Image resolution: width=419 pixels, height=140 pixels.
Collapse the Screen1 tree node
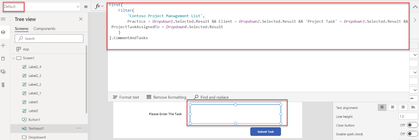click(x=13, y=58)
